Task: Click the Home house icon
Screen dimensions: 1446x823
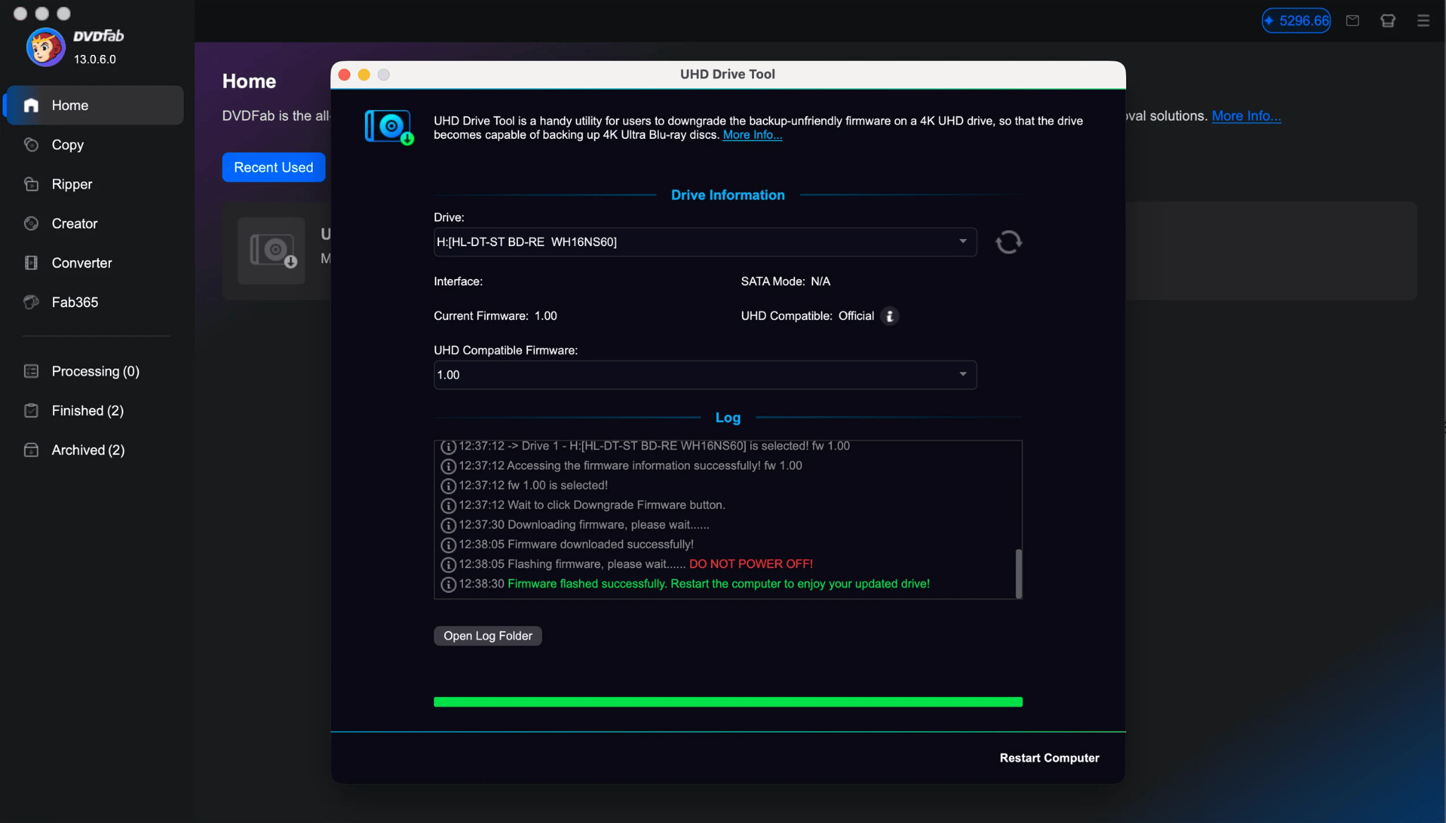Action: click(31, 105)
